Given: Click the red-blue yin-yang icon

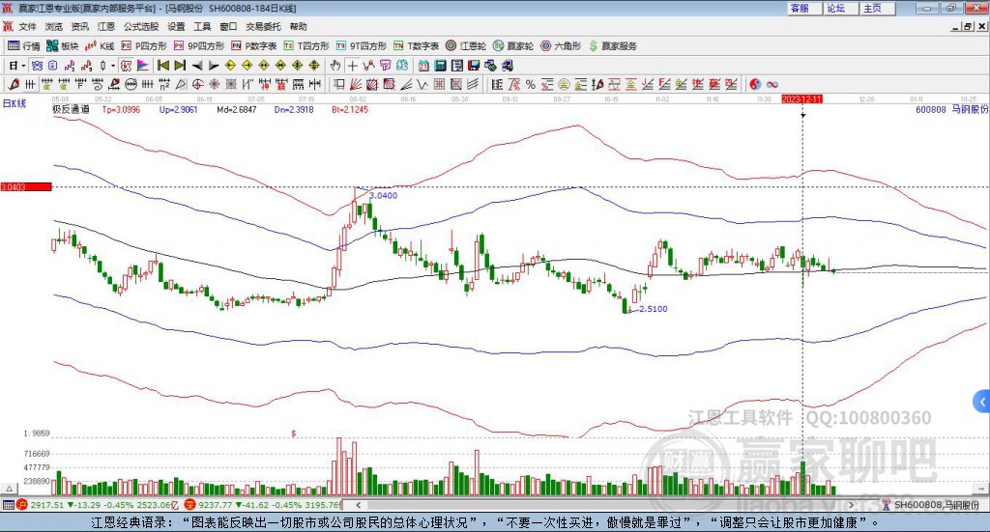Looking at the screenshot, I should pos(755,84).
